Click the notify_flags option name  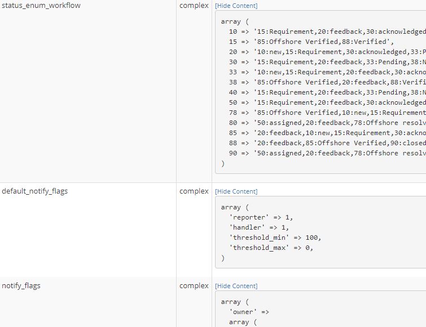pos(21,286)
